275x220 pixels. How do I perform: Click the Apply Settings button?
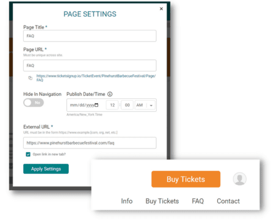pos(46,169)
